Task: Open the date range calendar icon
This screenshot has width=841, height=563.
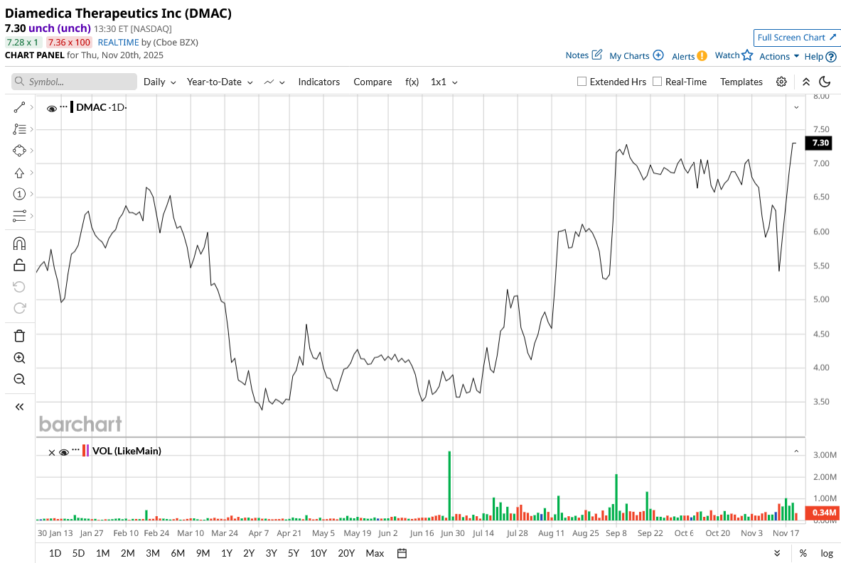Action: pyautogui.click(x=402, y=553)
